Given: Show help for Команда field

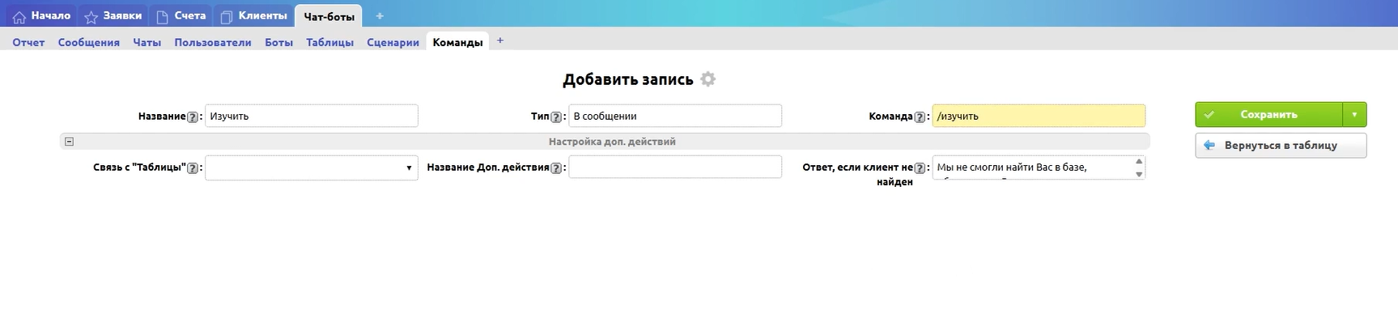Looking at the screenshot, I should pos(920,117).
